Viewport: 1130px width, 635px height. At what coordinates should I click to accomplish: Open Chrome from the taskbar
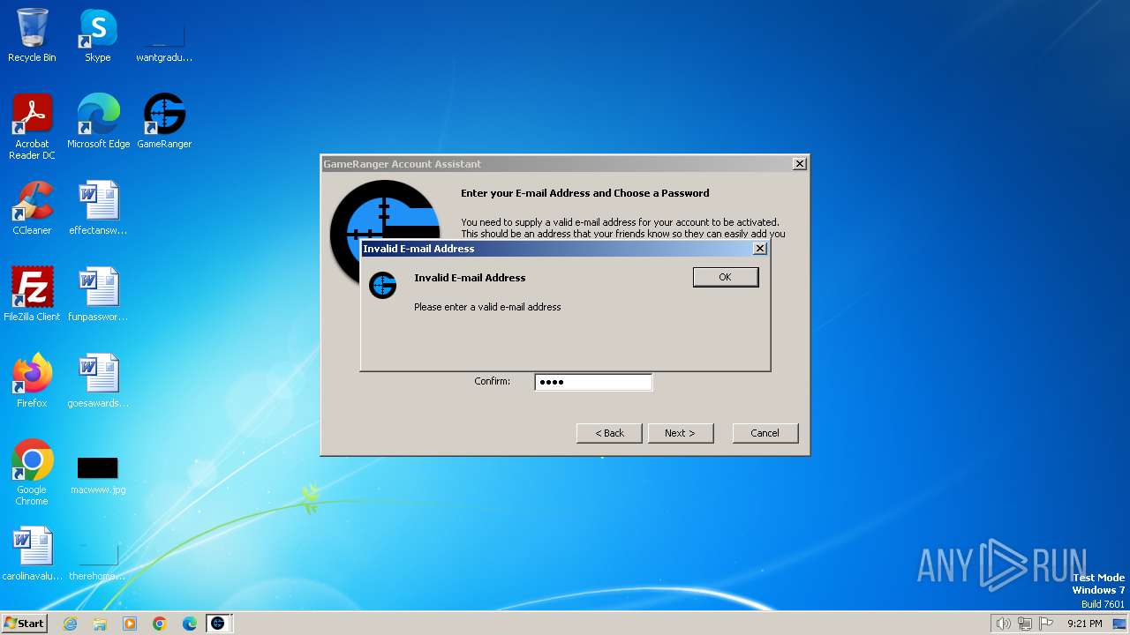pos(160,624)
